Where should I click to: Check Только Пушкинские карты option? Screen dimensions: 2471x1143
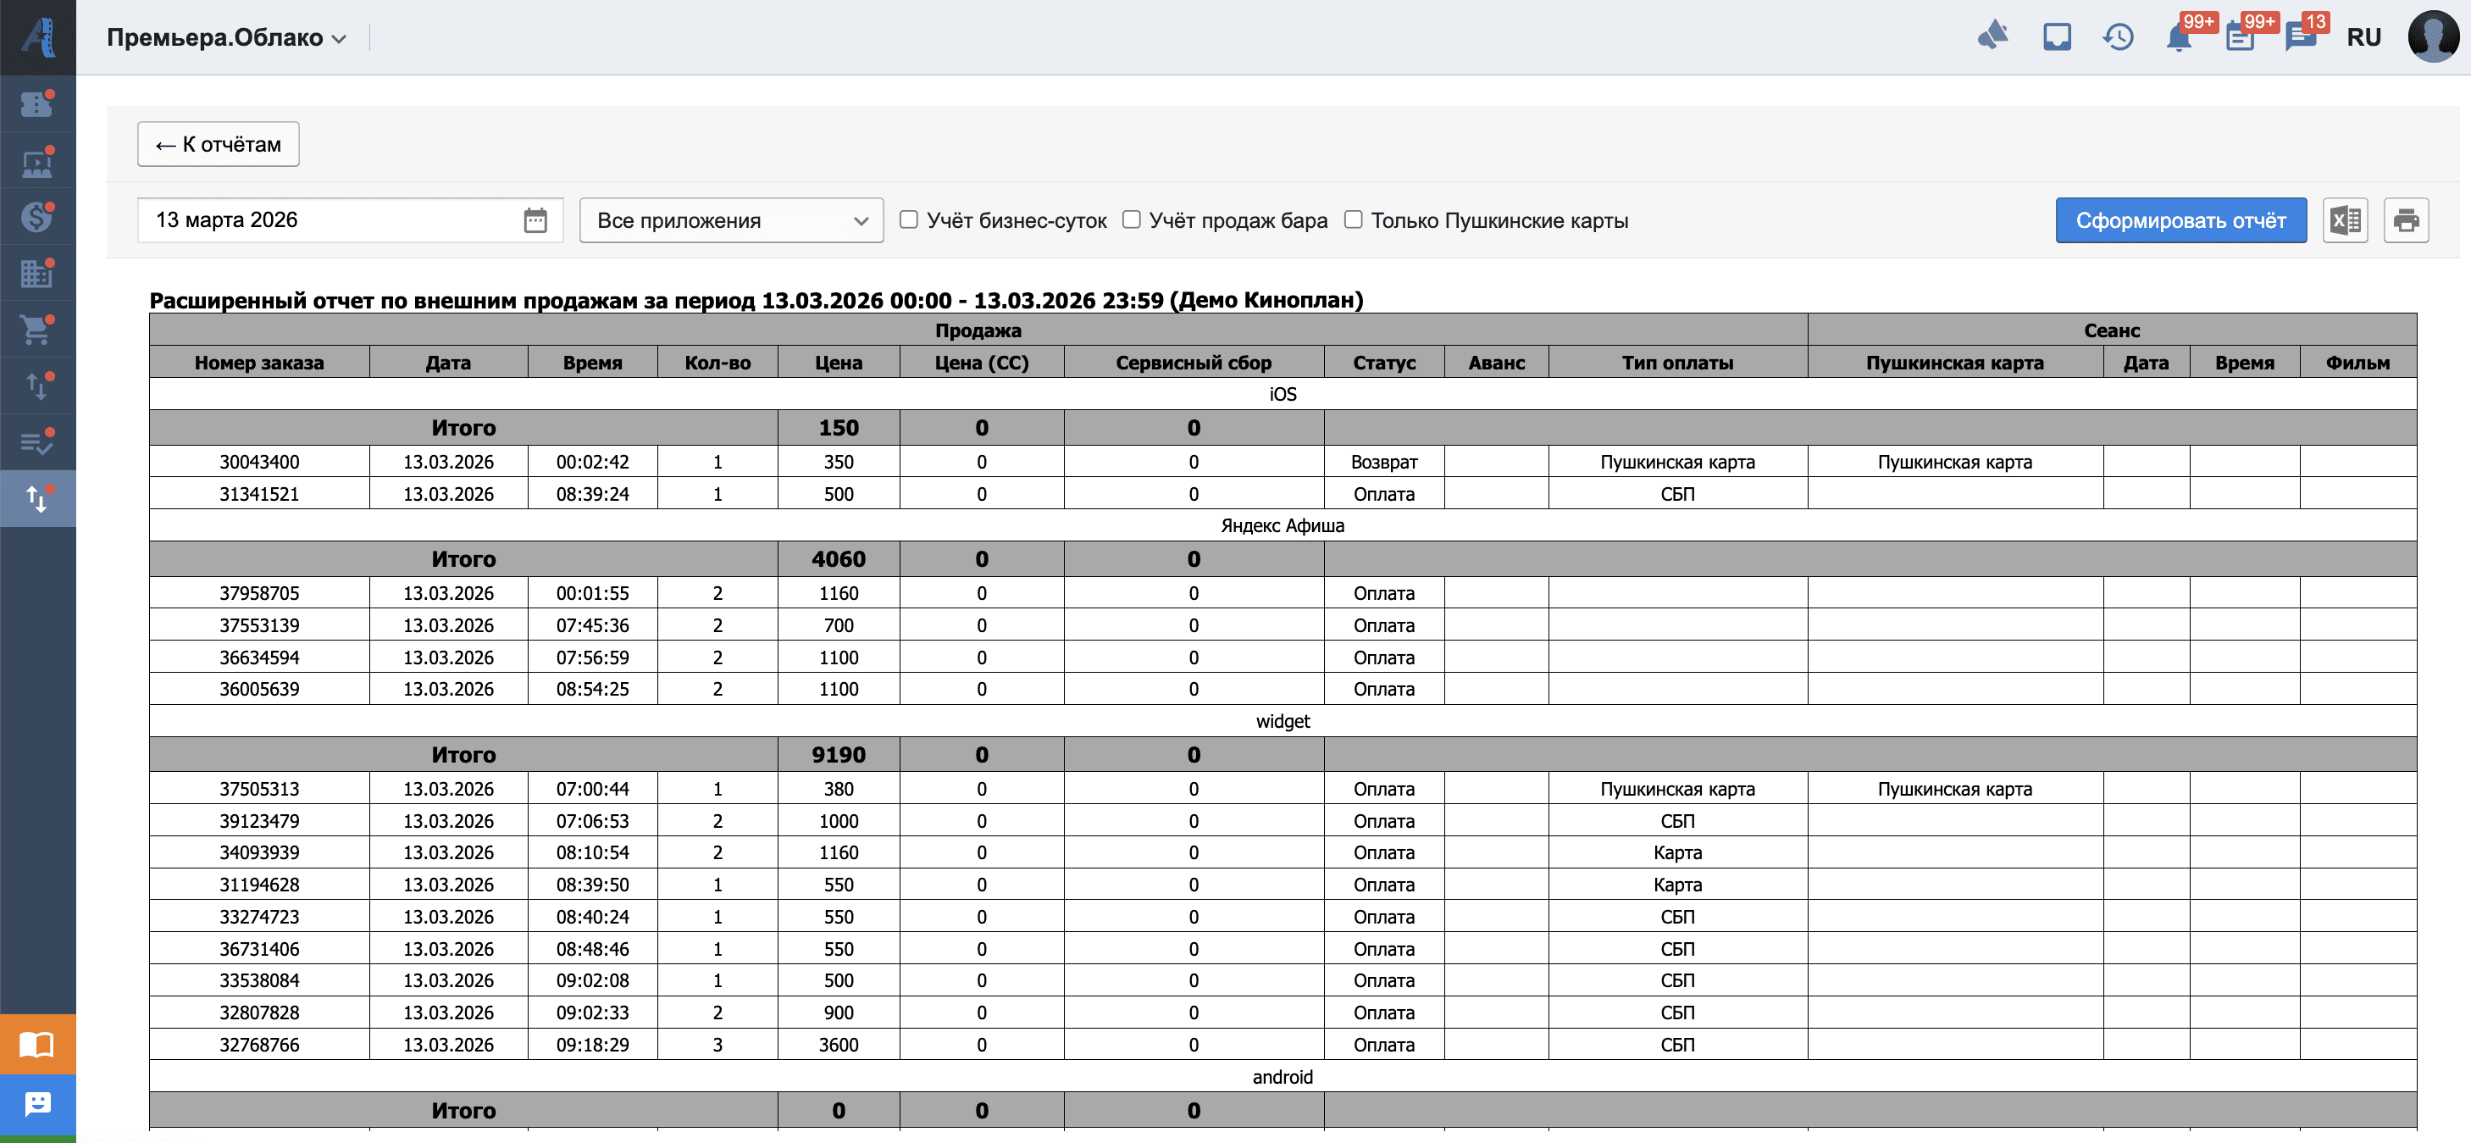[1353, 219]
